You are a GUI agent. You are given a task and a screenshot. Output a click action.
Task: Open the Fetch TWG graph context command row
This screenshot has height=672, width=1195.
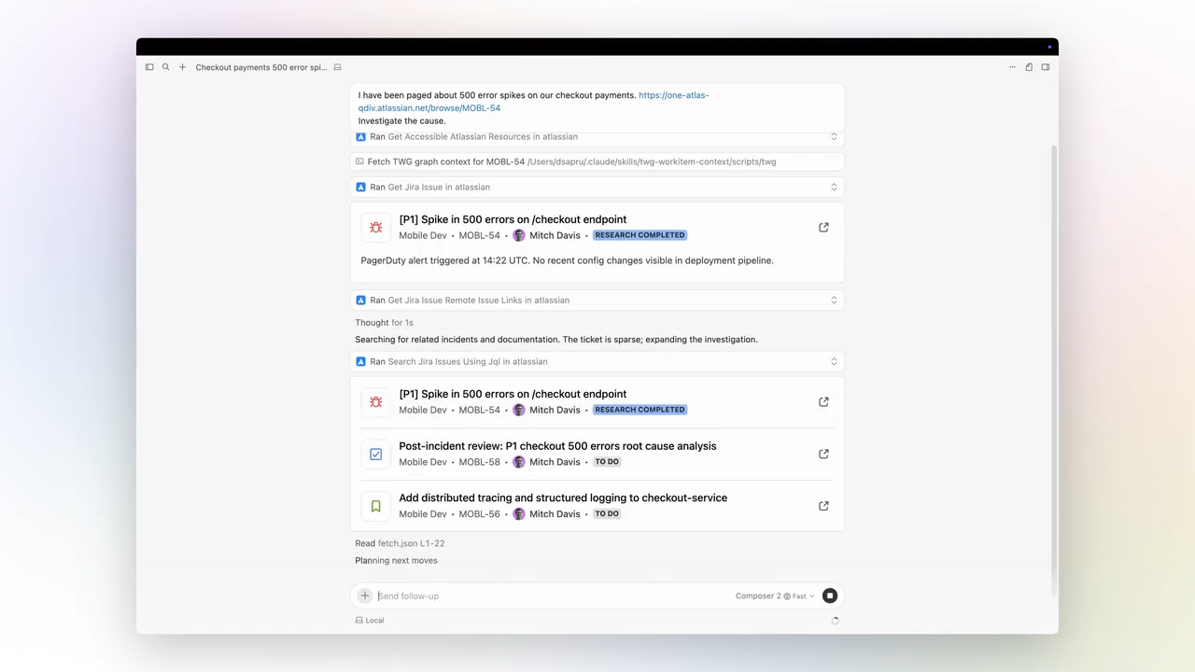[x=597, y=161]
